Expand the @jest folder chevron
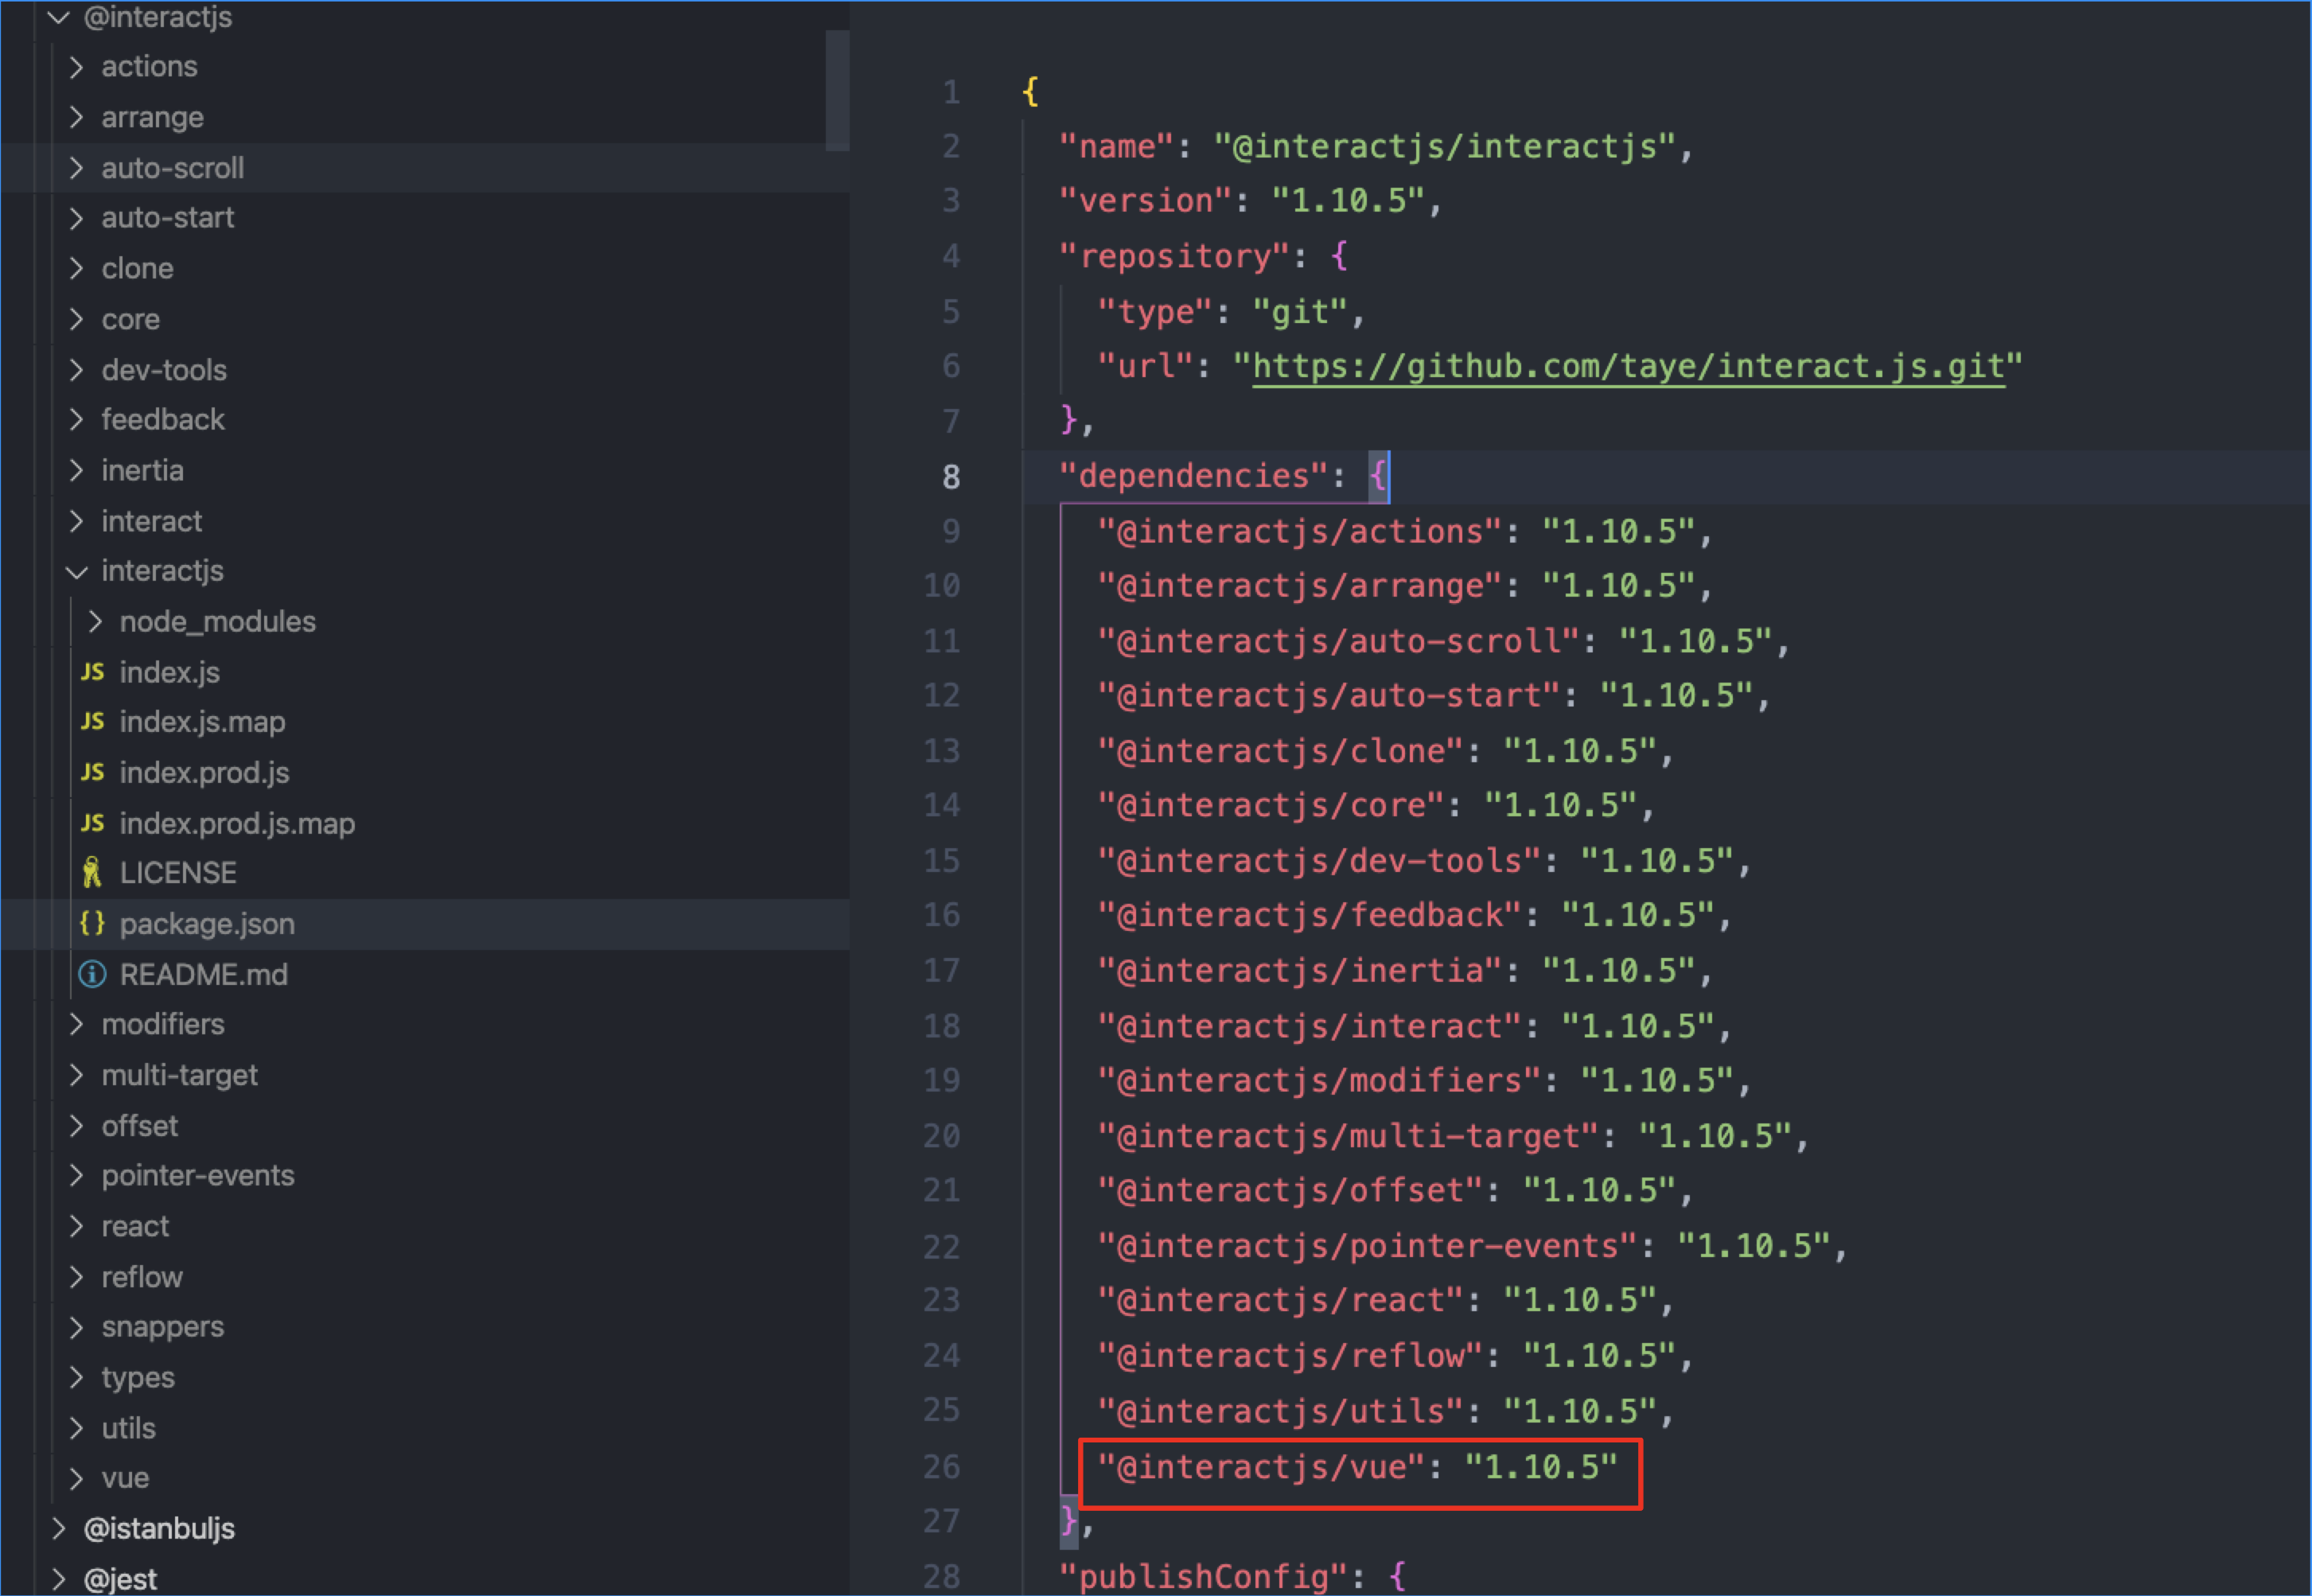This screenshot has height=1596, width=2312. 59,1579
